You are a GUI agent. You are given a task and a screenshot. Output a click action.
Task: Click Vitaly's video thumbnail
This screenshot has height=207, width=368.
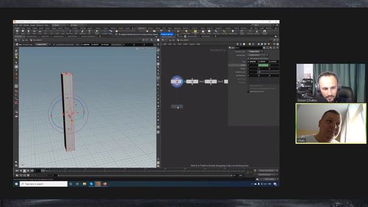point(331,124)
